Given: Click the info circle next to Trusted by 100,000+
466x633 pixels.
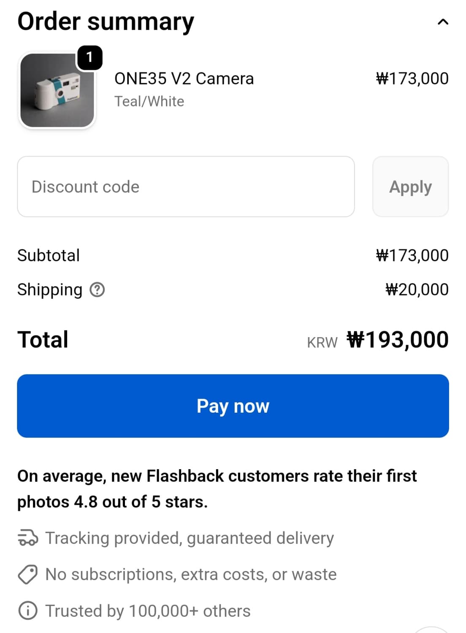Looking at the screenshot, I should pyautogui.click(x=28, y=610).
